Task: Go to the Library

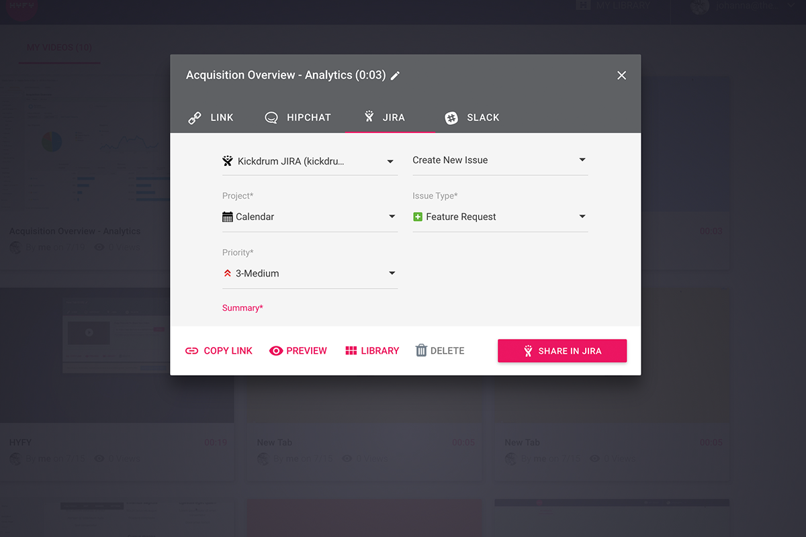Action: point(372,350)
